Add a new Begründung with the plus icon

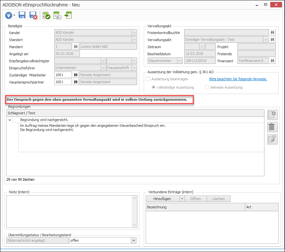coord(272,115)
